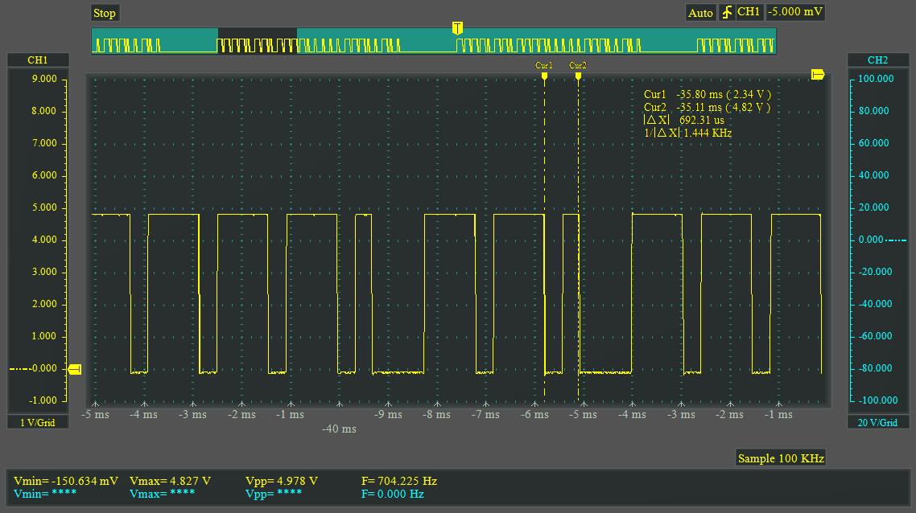Click the F= 704.225 Hz frequency readout
916x513 pixels.
click(399, 481)
